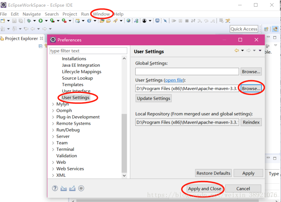Screen dimensions: 281x202
Task: Expand the Server preferences node
Action: (x=53, y=136)
